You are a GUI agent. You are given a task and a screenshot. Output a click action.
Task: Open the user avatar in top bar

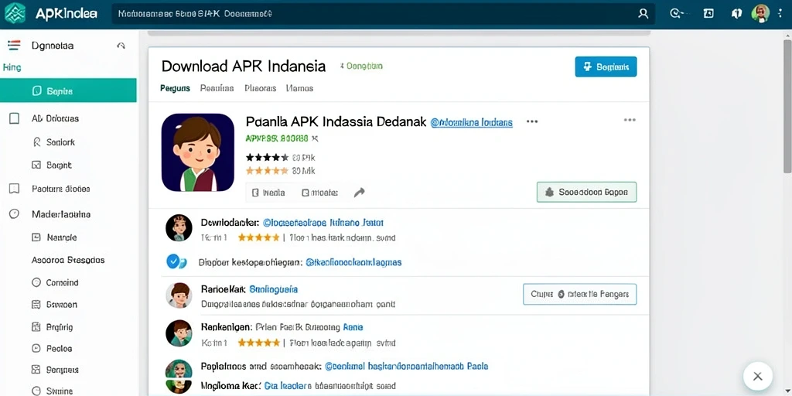click(760, 14)
